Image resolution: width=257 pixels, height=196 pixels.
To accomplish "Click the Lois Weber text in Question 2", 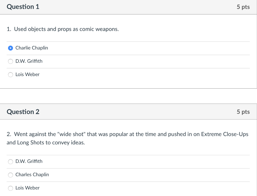I will click(27, 188).
